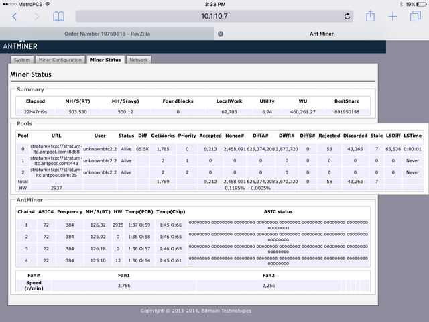Select MH/S(RT) value 503.530

point(78,112)
